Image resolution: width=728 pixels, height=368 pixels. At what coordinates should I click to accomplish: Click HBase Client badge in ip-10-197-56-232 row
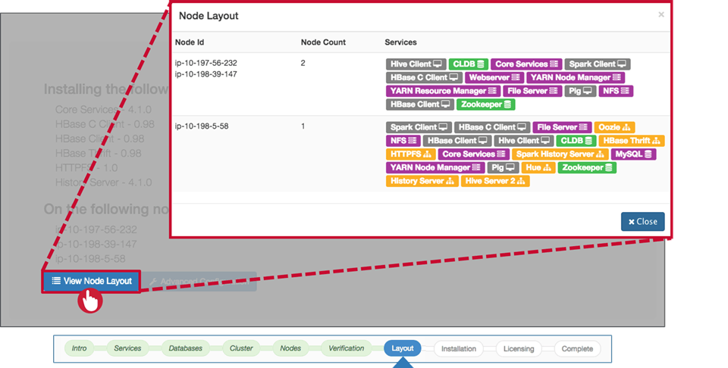419,104
